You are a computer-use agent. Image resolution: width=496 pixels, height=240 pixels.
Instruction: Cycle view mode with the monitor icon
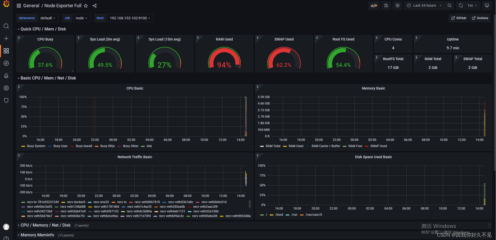click(487, 5)
